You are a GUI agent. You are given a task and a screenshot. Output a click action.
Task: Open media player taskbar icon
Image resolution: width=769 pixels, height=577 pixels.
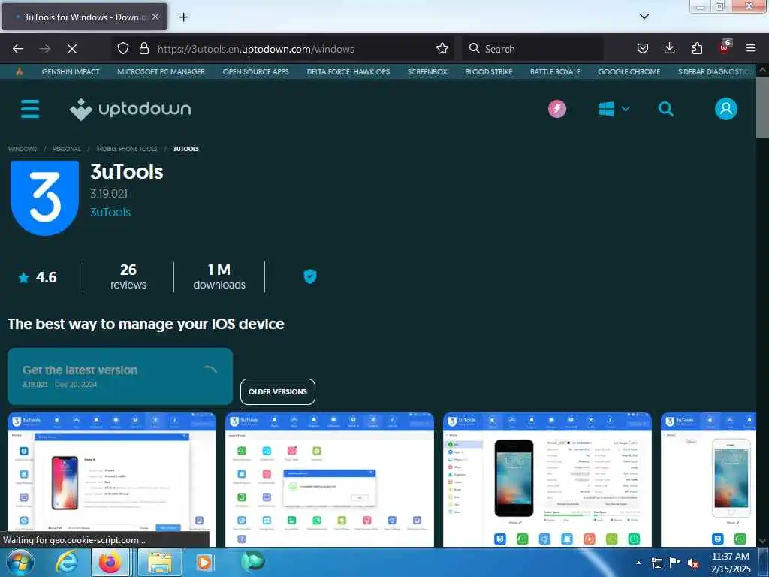pos(204,562)
